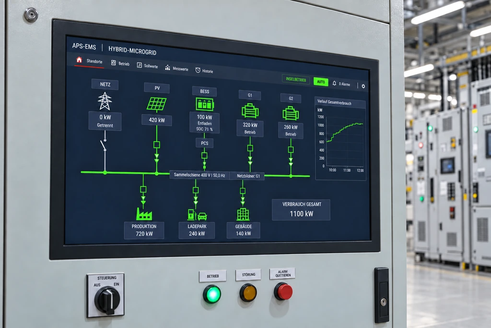Screen dimensions: 491x328
Task: Click the Verlauf Gesamtverbrauch trend chart
Action: pos(341,139)
